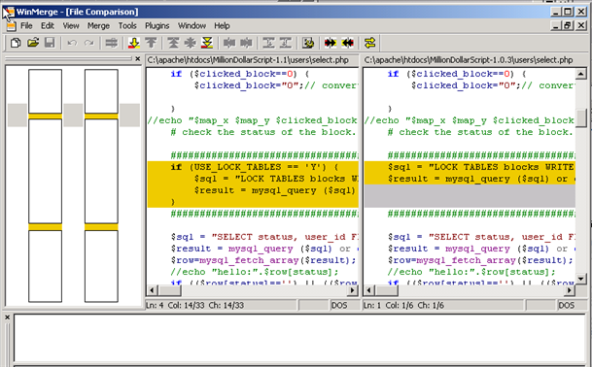Click the right pane vertical scrollbar thumb

[x=580, y=118]
